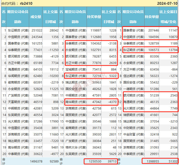
Task: Click the 比上交易日 增减/变化 header
Action: point(168,17)
